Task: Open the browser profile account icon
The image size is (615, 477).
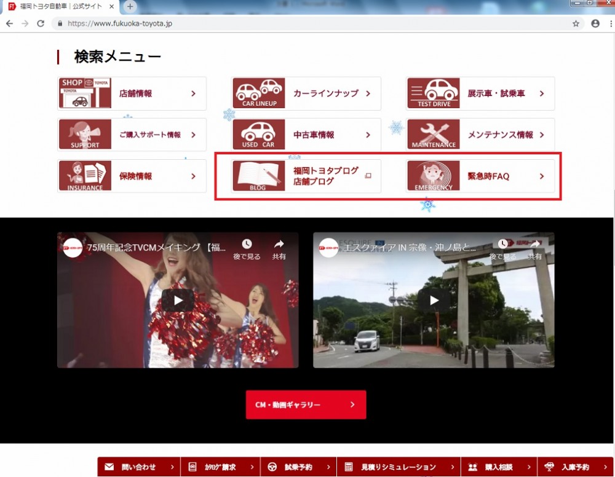Action: pyautogui.click(x=595, y=23)
